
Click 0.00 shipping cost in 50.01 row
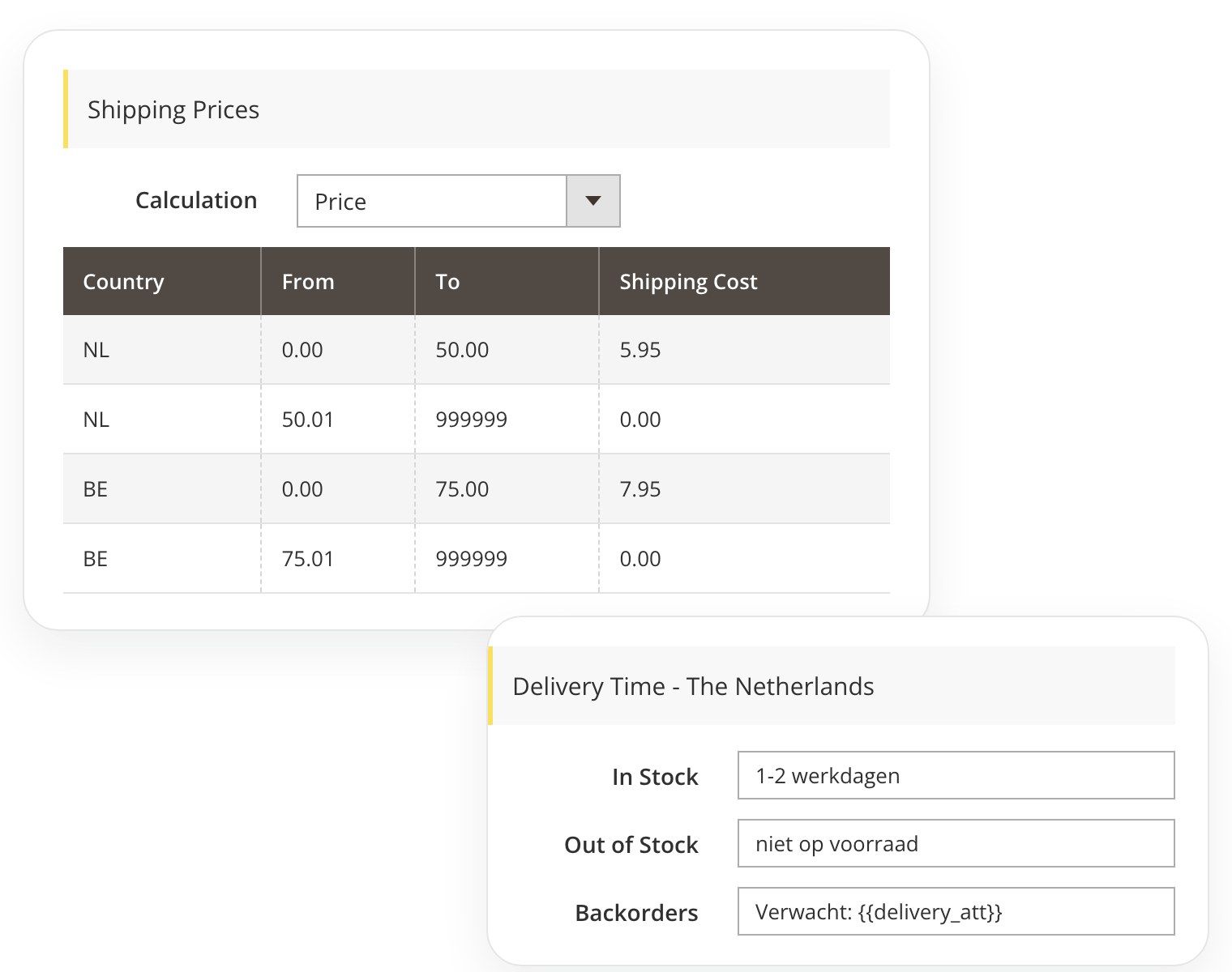click(x=640, y=420)
